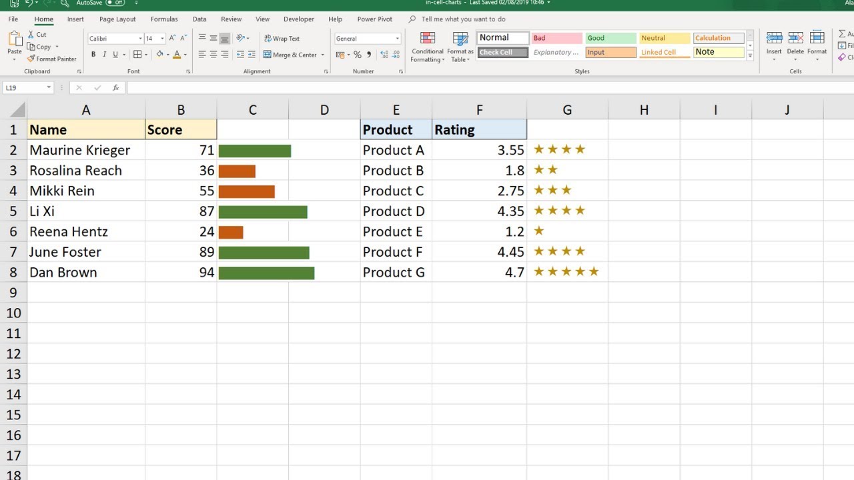The width and height of the screenshot is (854, 480).
Task: Switch to the Developer tab
Action: (x=299, y=19)
